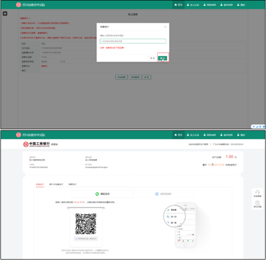Switch to the bank card quick payment tab
Screen dimensions: 266x260
(56, 184)
